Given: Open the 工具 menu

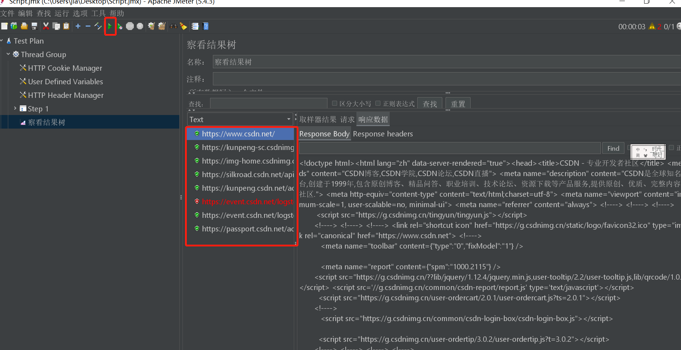Looking at the screenshot, I should pos(98,13).
